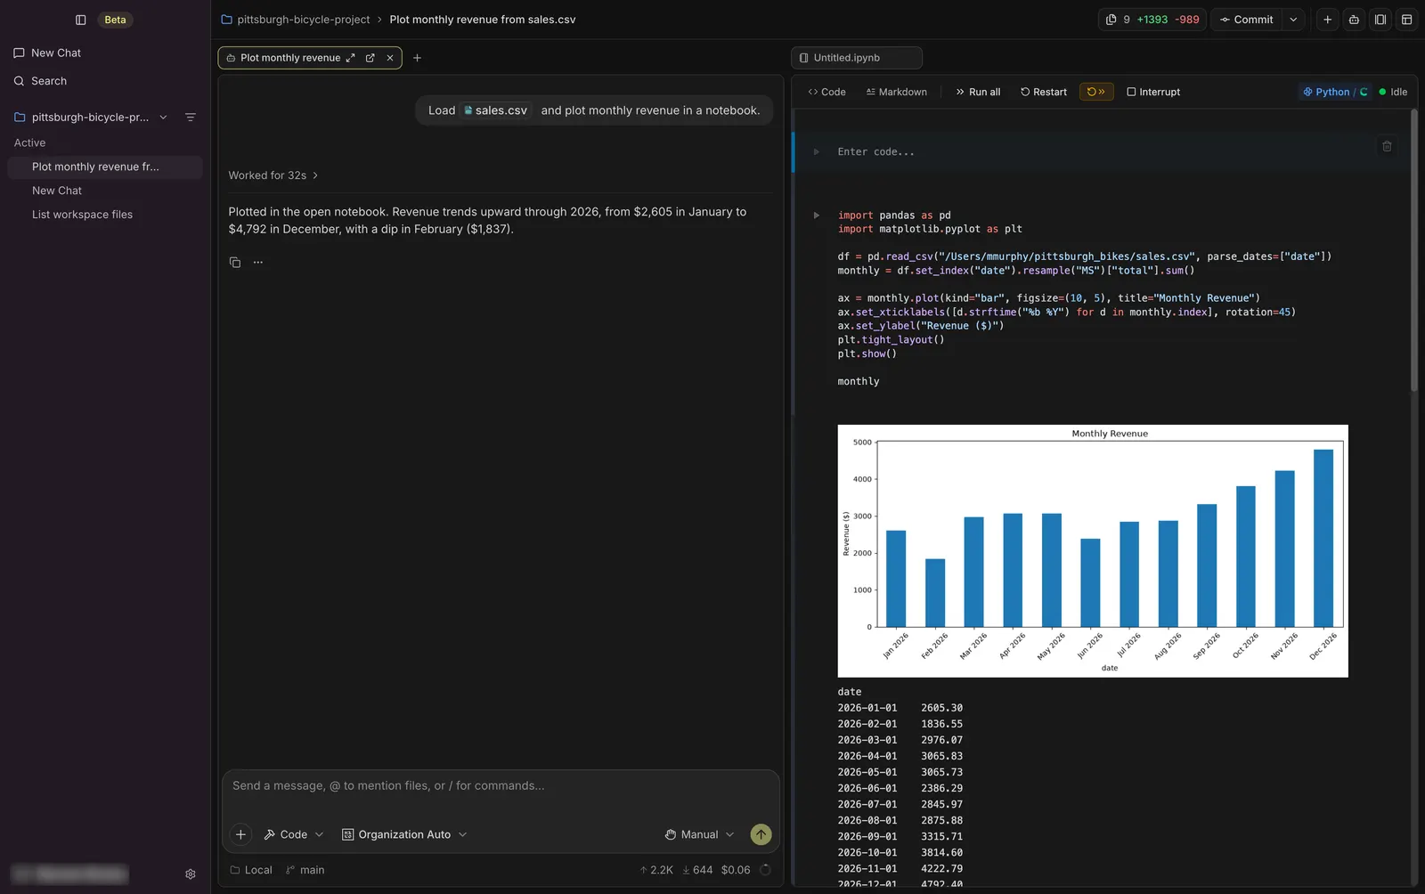Switch to the Untitled.ipynb tab

pyautogui.click(x=857, y=58)
